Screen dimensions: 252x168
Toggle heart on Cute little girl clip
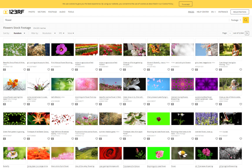pos(240,70)
